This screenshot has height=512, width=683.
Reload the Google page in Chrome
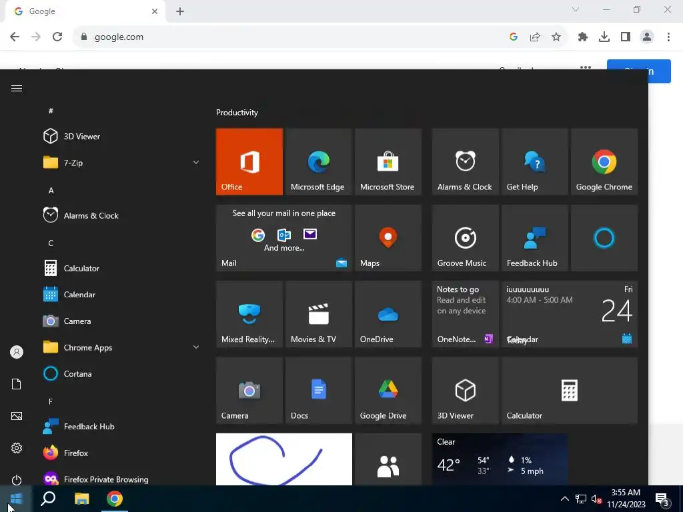coord(57,37)
